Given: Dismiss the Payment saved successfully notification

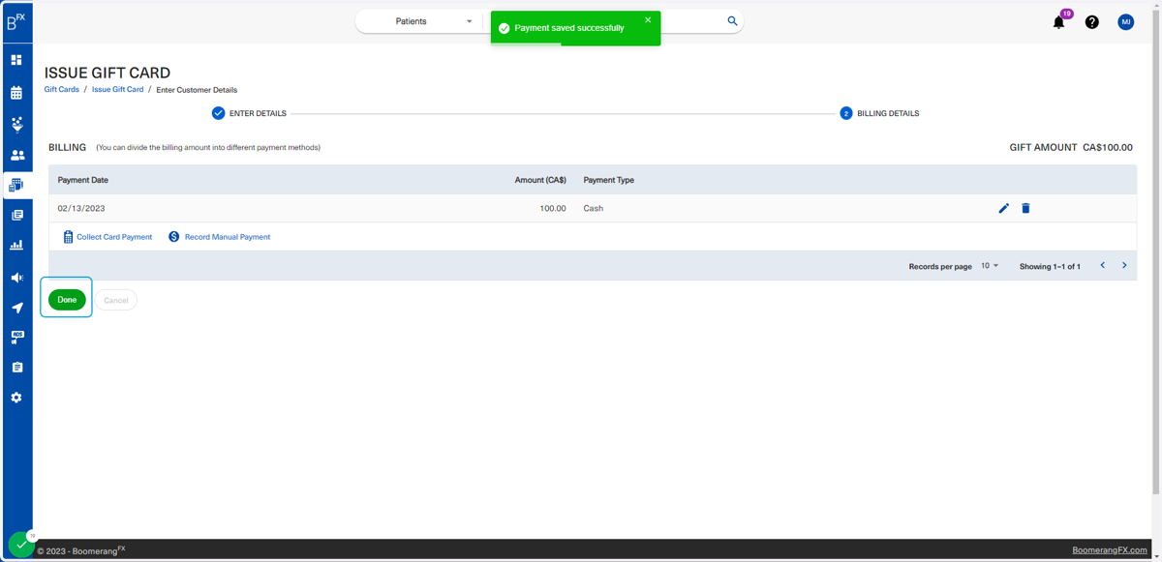Looking at the screenshot, I should tap(648, 19).
